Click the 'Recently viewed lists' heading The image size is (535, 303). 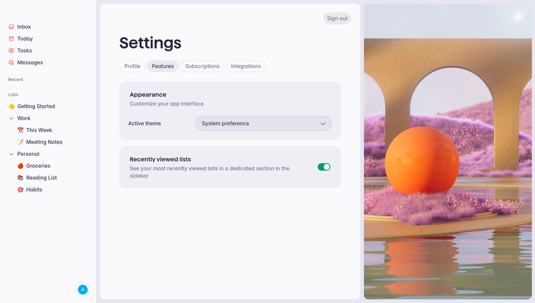click(160, 159)
